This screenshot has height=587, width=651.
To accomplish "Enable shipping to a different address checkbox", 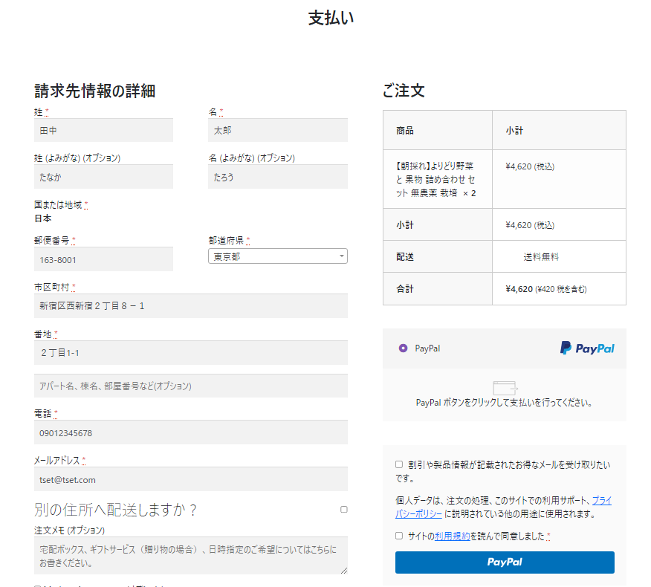I will click(343, 510).
